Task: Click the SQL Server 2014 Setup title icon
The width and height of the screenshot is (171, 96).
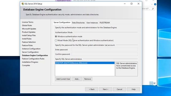Action: [x=22, y=4]
